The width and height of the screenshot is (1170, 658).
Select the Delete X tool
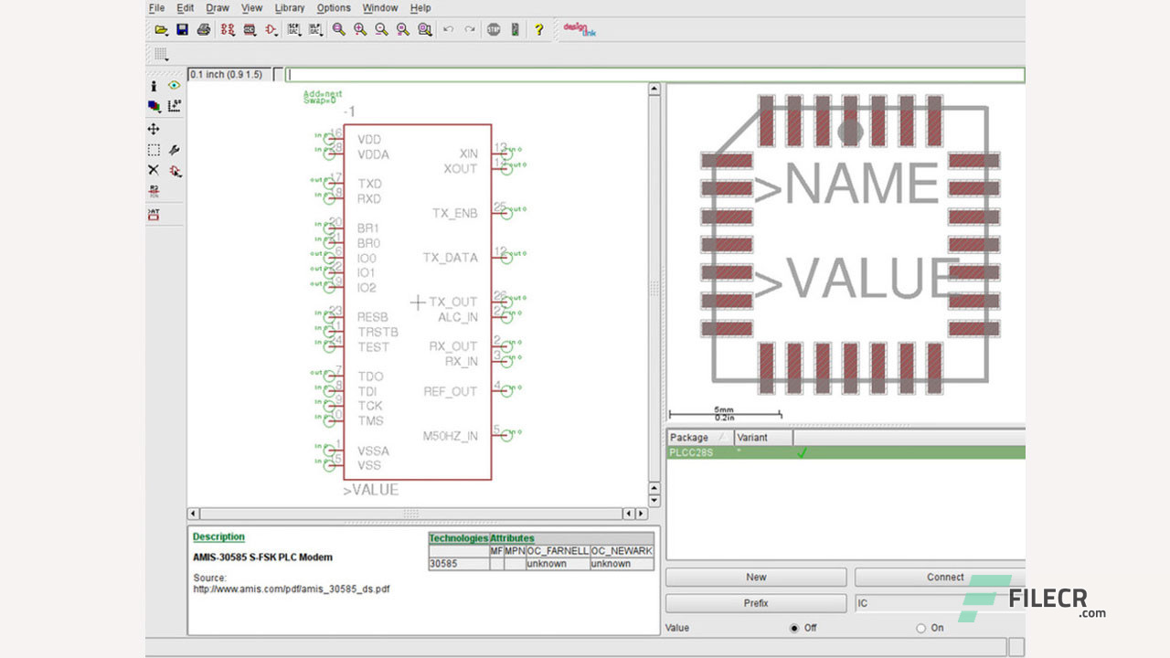[154, 170]
